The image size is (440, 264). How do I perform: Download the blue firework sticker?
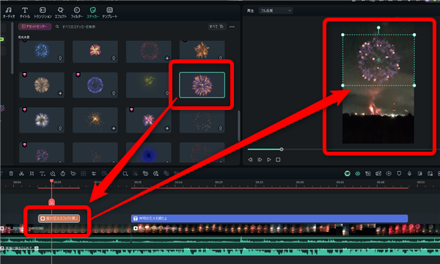coord(60,59)
